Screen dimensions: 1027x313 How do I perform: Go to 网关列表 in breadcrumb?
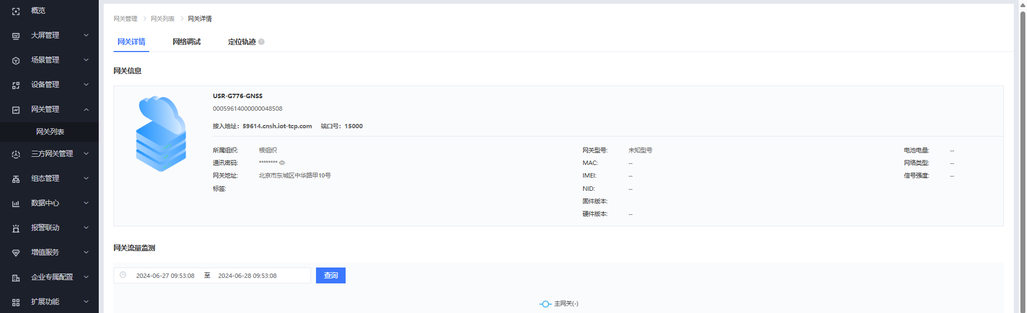coord(162,19)
